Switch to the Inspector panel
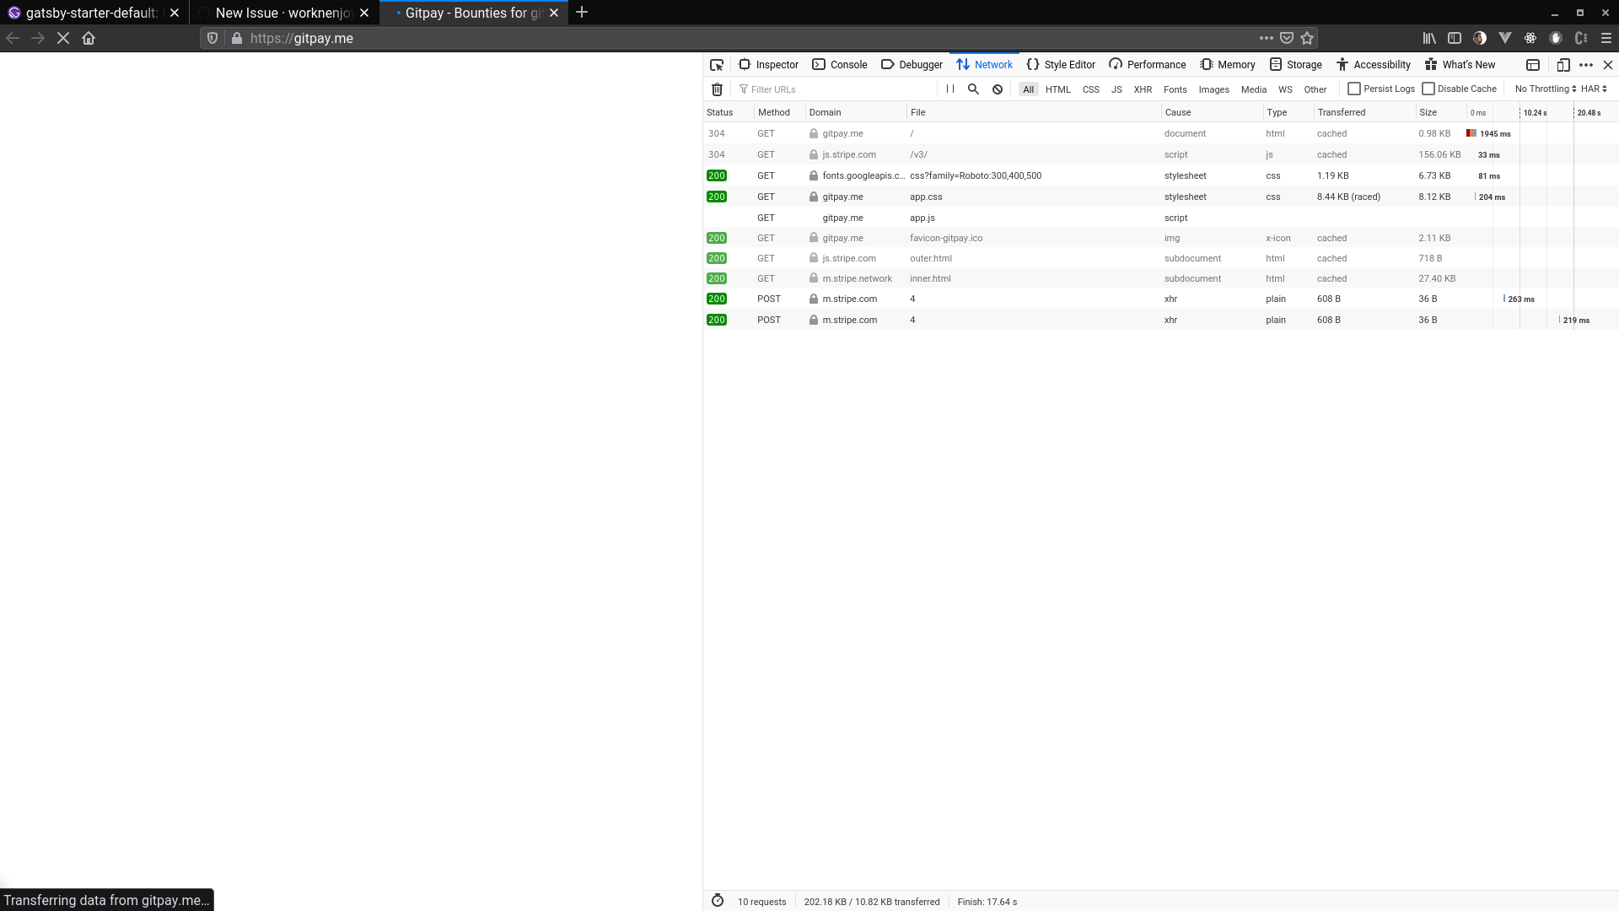This screenshot has height=911, width=1619. pos(768,65)
